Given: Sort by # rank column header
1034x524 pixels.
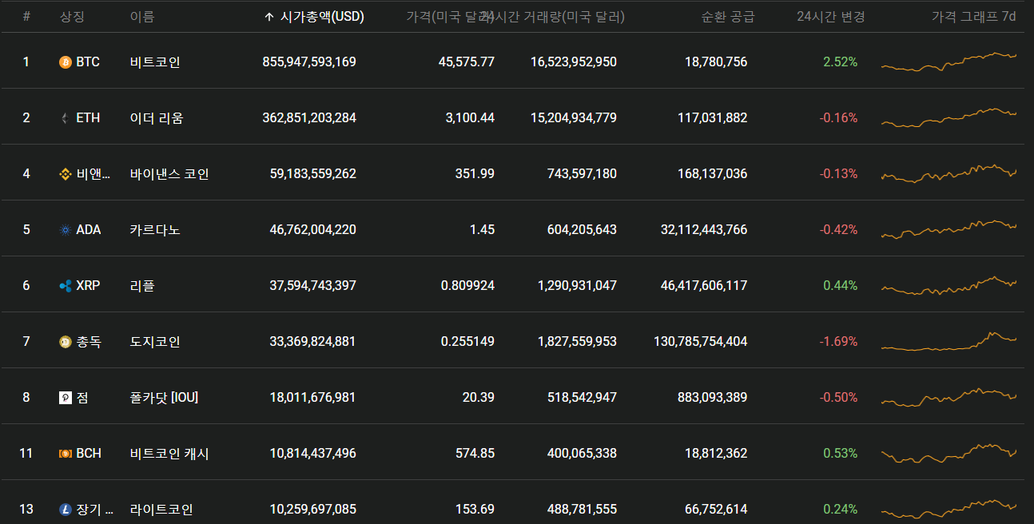Looking at the screenshot, I should 26,16.
